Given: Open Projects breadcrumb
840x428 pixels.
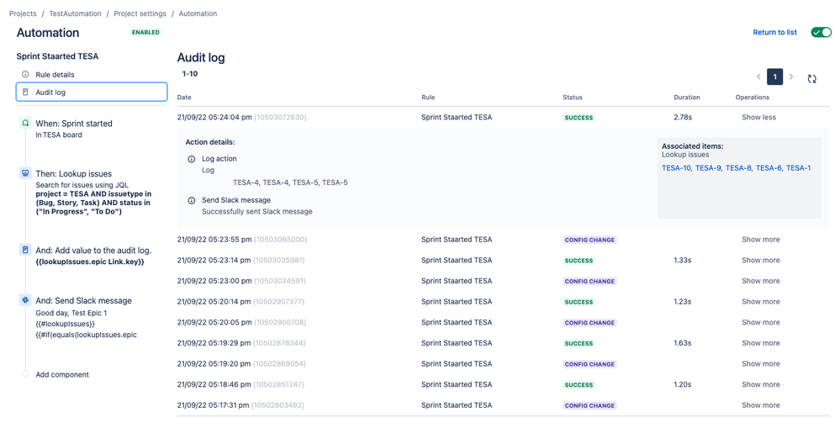Looking at the screenshot, I should (x=23, y=13).
